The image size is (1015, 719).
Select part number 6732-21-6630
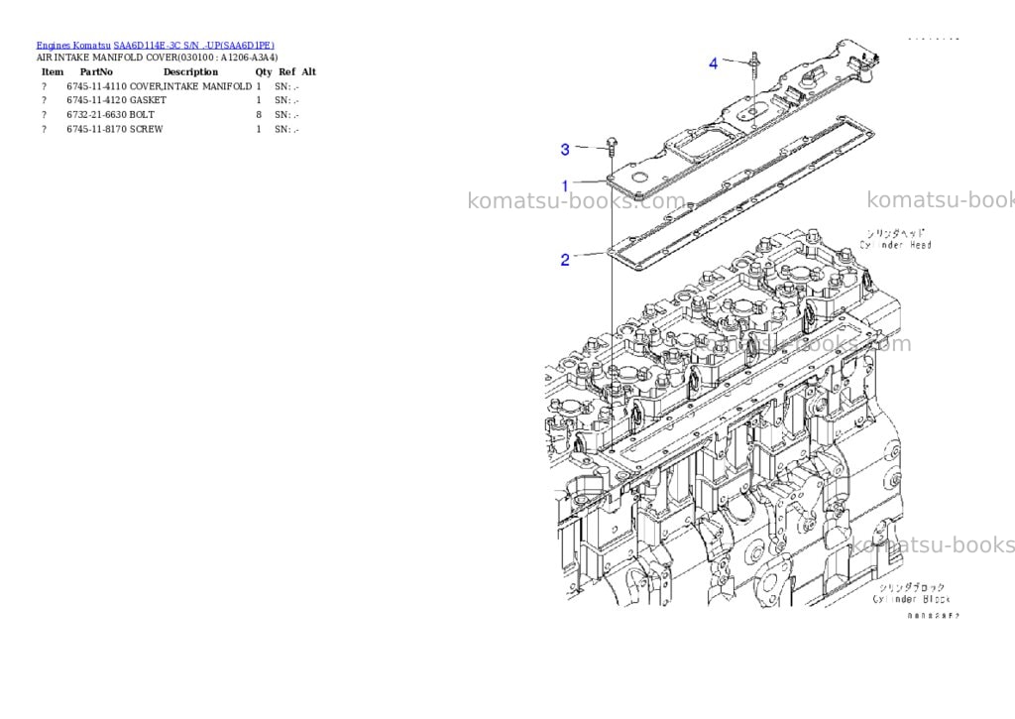[96, 115]
